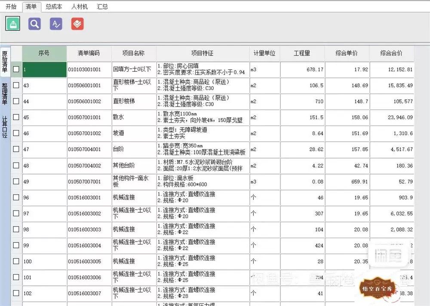Select the highlighted 序号 cell 1

click(44, 69)
